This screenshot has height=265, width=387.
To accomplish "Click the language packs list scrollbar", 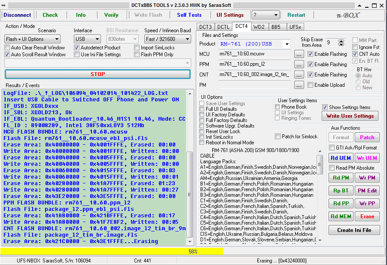I will [x=320, y=195].
